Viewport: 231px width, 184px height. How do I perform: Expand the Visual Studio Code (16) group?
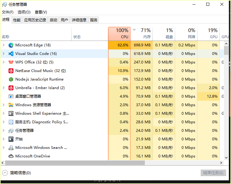4,54
